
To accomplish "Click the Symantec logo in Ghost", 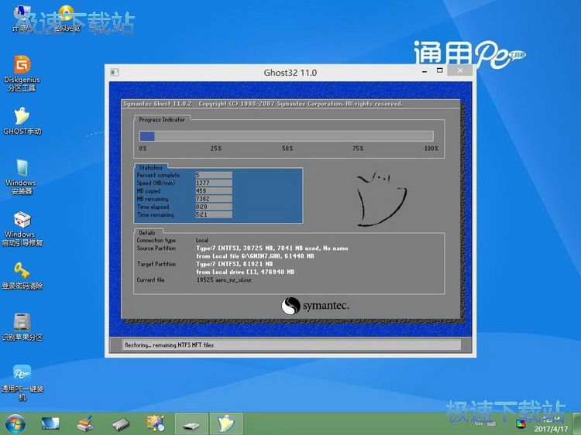I will coord(315,306).
